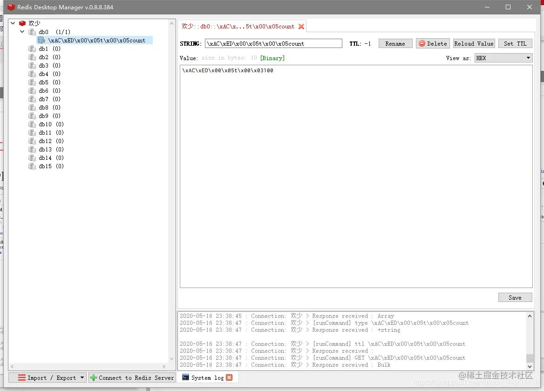
Task: Click the TTL: -1 label
Action: (x=360, y=43)
